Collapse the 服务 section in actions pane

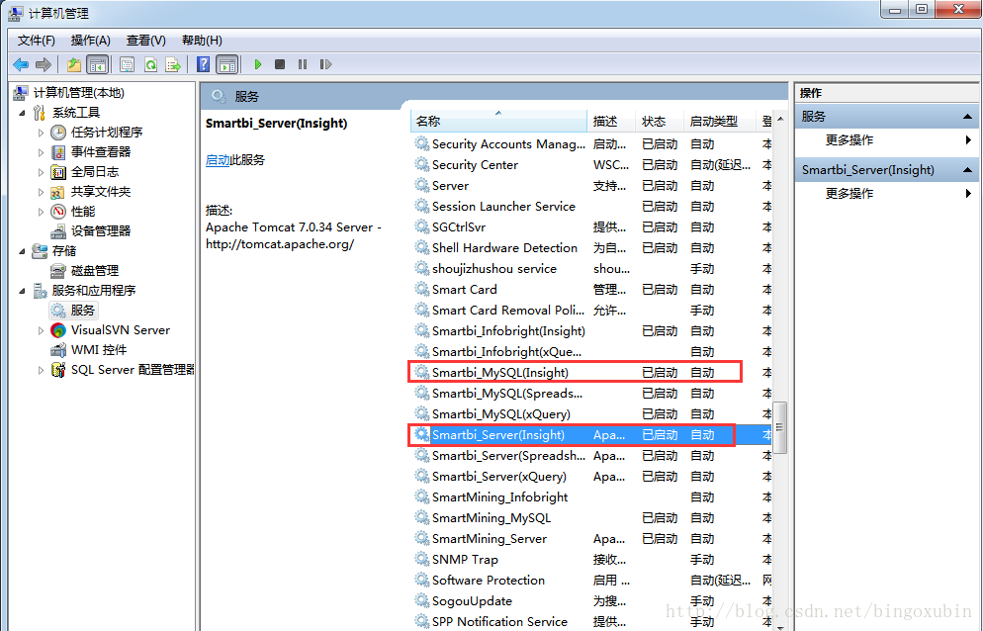pos(967,117)
